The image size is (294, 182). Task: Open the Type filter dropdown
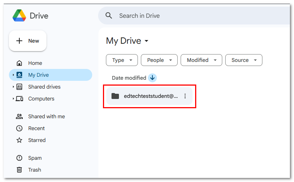[122, 60]
